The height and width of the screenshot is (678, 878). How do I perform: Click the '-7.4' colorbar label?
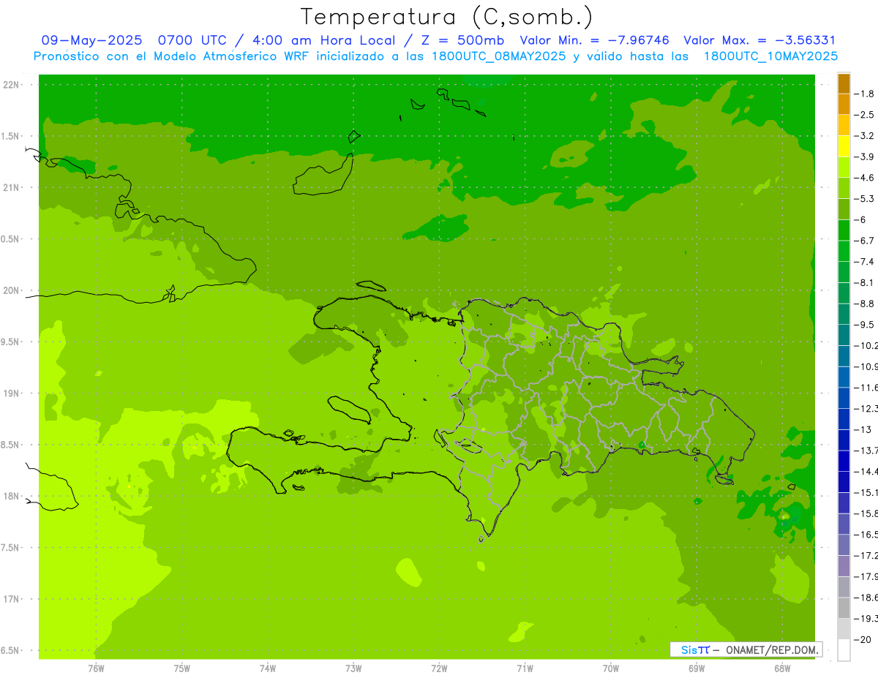click(x=865, y=262)
